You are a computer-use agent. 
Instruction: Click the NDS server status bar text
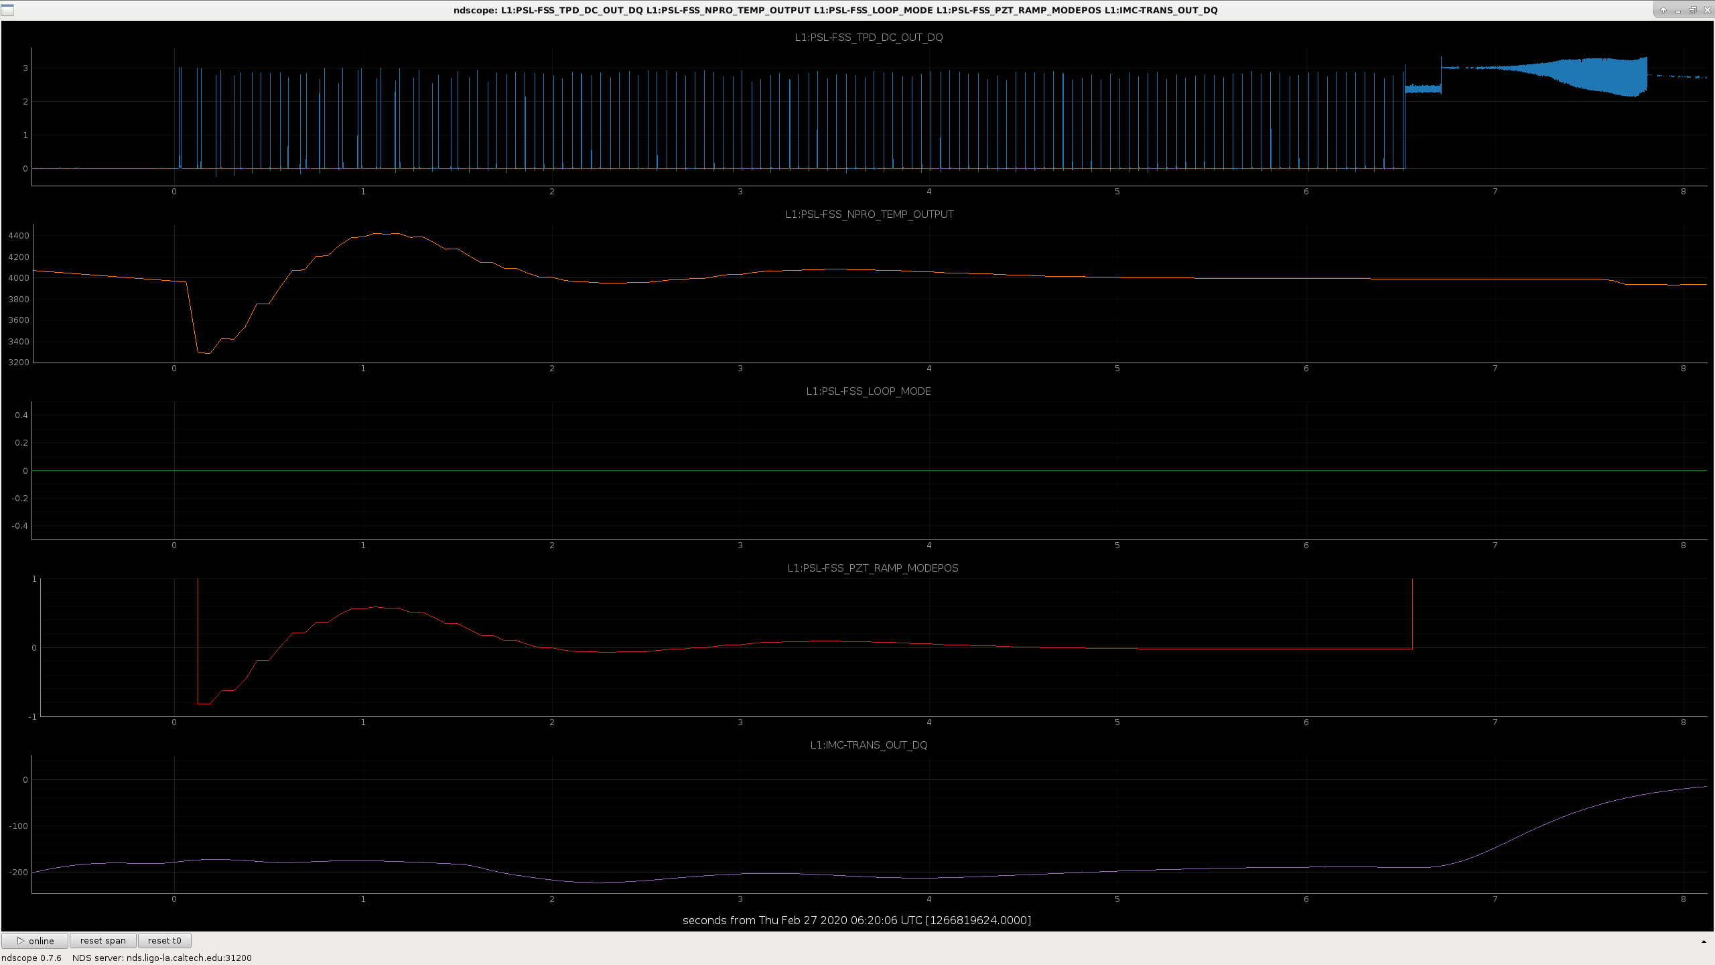[162, 958]
